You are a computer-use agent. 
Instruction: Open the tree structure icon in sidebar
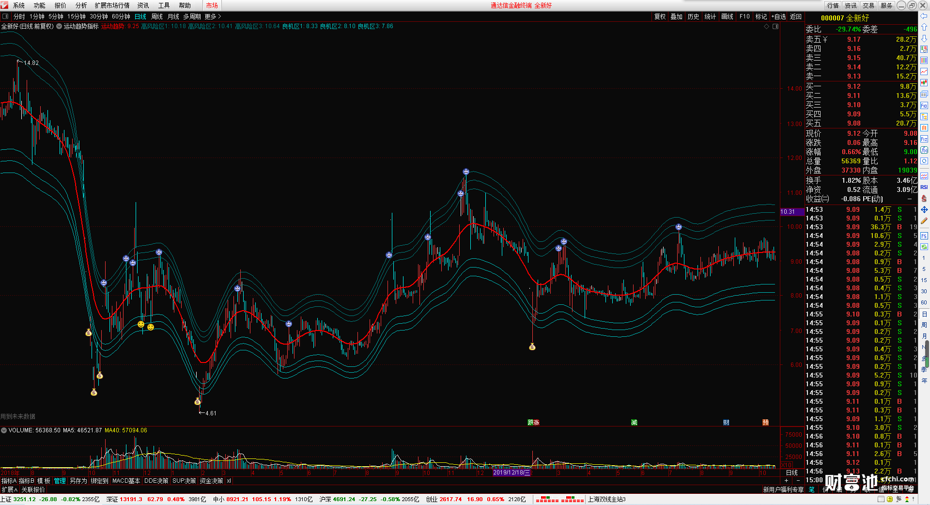point(924,116)
